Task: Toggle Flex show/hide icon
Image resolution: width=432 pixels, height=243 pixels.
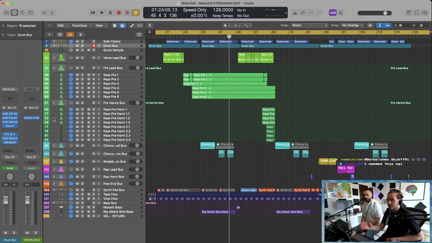Action: 140,26
